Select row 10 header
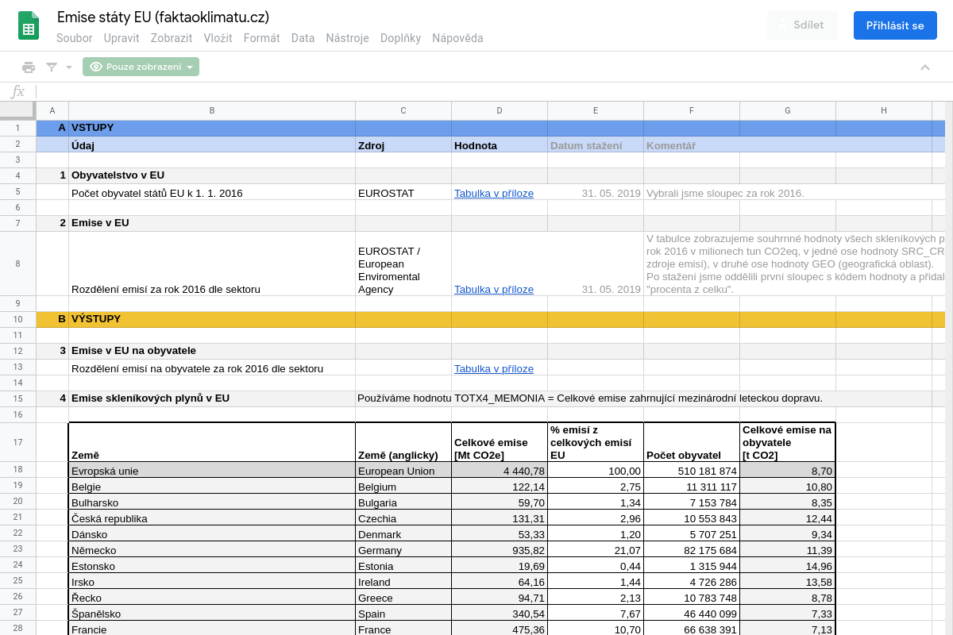This screenshot has width=953, height=635. pos(17,319)
